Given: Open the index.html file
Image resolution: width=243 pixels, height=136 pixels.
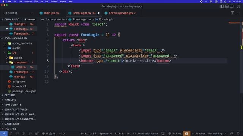Looking at the screenshot, I should 19,86.
